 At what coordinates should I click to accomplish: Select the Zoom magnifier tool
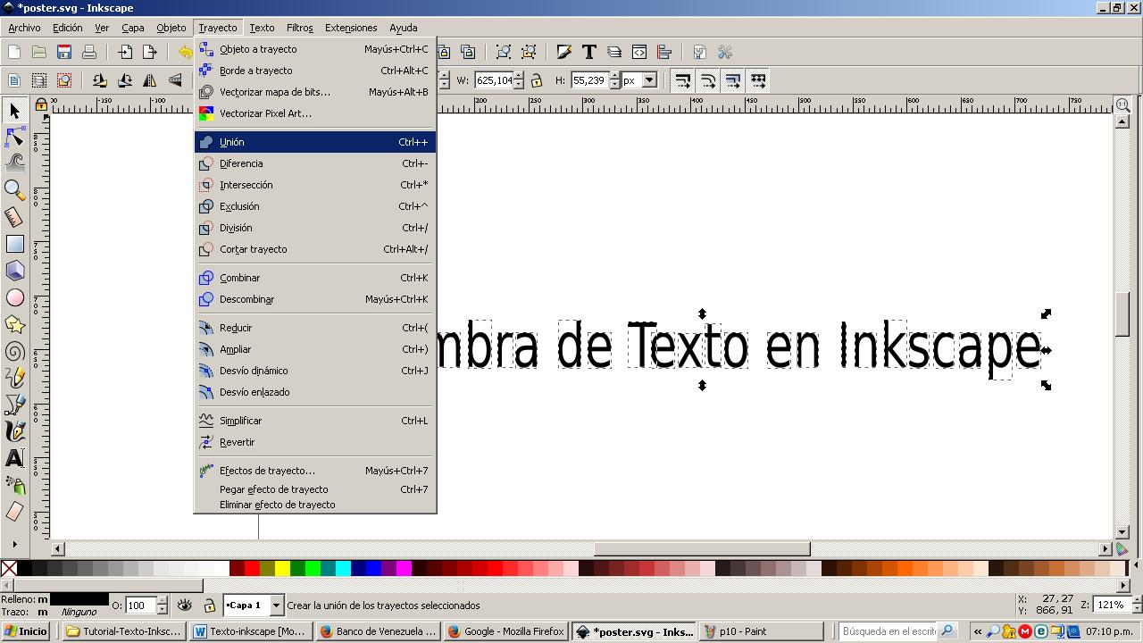(14, 189)
